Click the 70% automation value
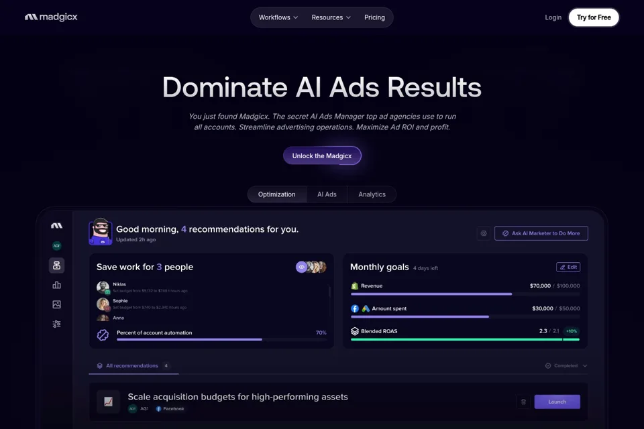644x429 pixels. 321,332
